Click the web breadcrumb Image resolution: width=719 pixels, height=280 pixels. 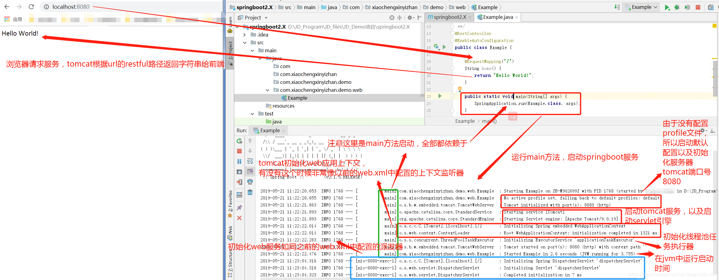coord(457,7)
